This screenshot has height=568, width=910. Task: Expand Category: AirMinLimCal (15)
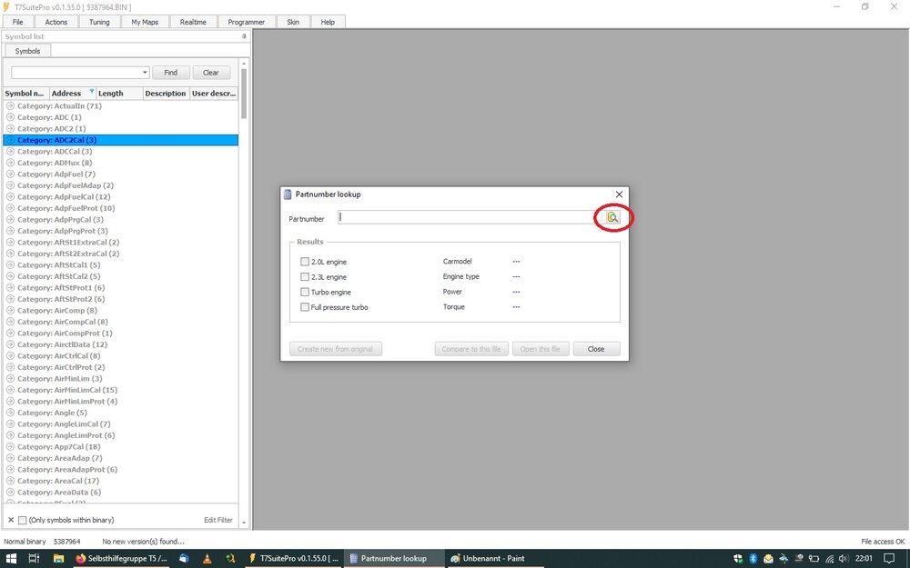10,390
